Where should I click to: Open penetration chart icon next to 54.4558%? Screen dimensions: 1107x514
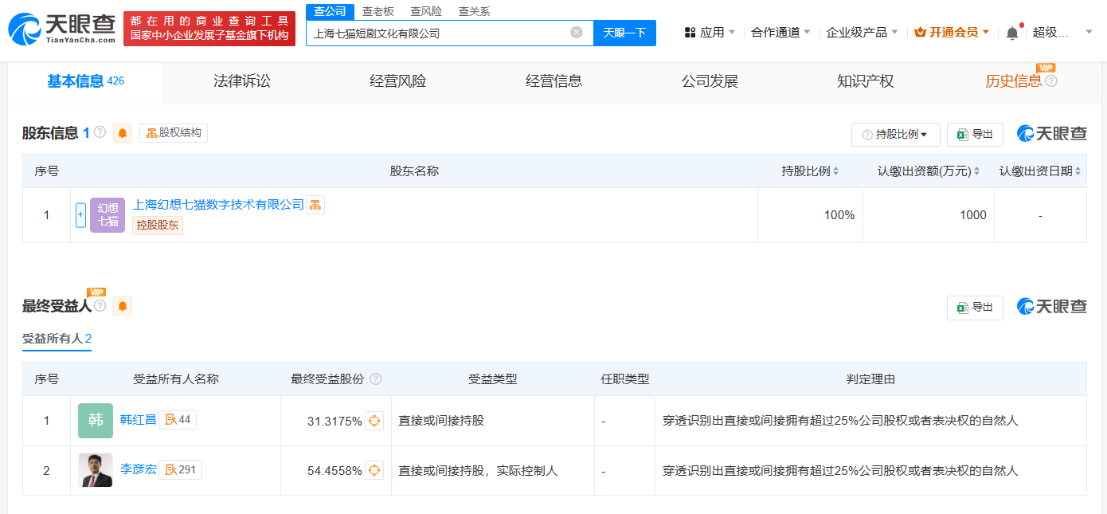click(374, 471)
